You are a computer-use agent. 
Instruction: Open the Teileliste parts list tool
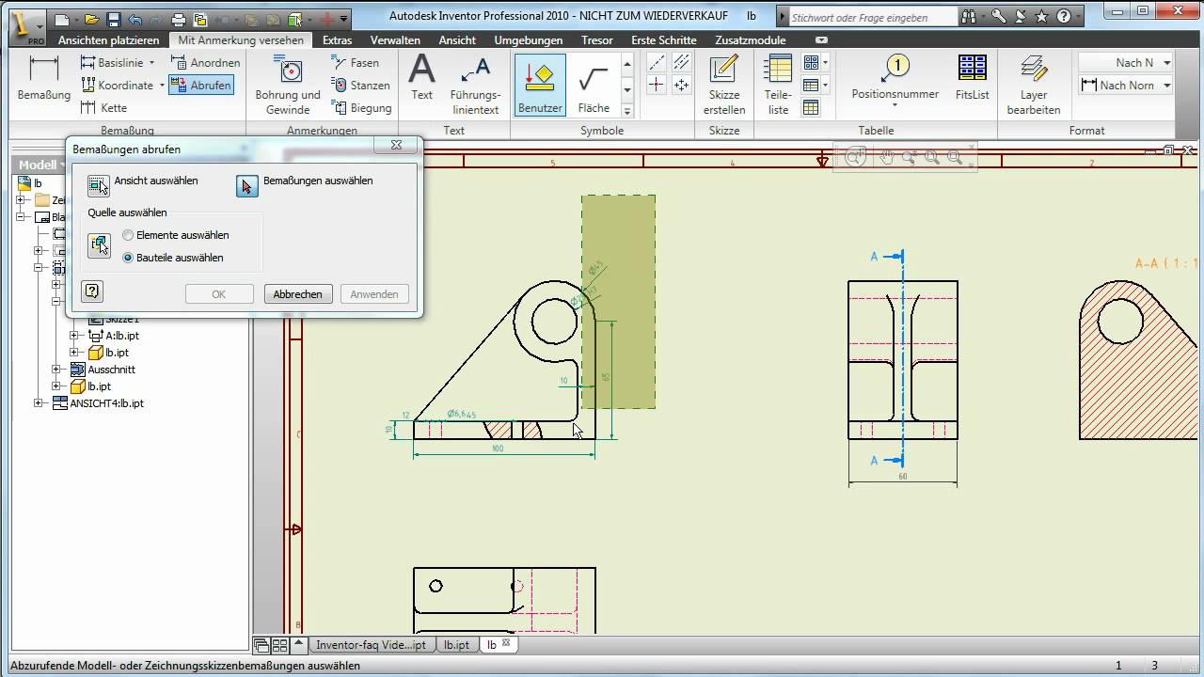click(778, 85)
